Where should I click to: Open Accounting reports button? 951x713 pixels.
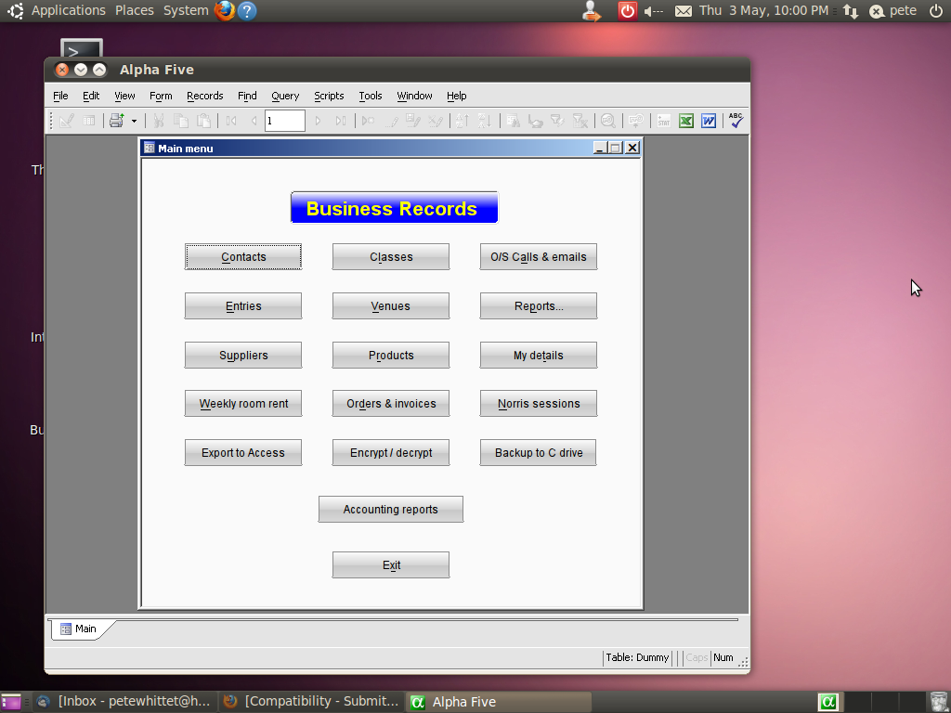(x=391, y=509)
